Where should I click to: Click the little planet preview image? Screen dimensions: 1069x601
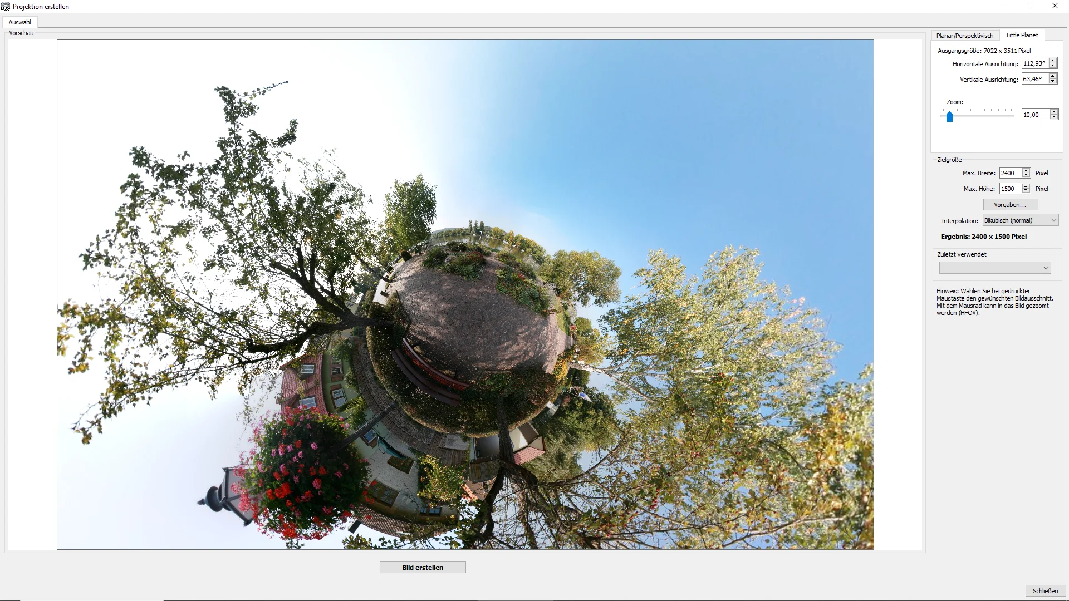[x=465, y=294]
